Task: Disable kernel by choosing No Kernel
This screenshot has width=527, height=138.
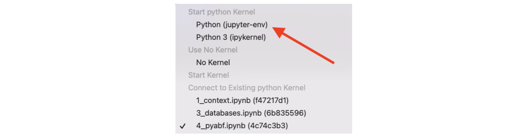Action: 213,63
